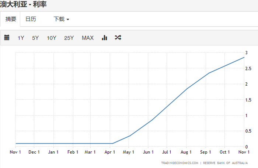
Task: Click the May 1 data point on line
Action: (130, 136)
